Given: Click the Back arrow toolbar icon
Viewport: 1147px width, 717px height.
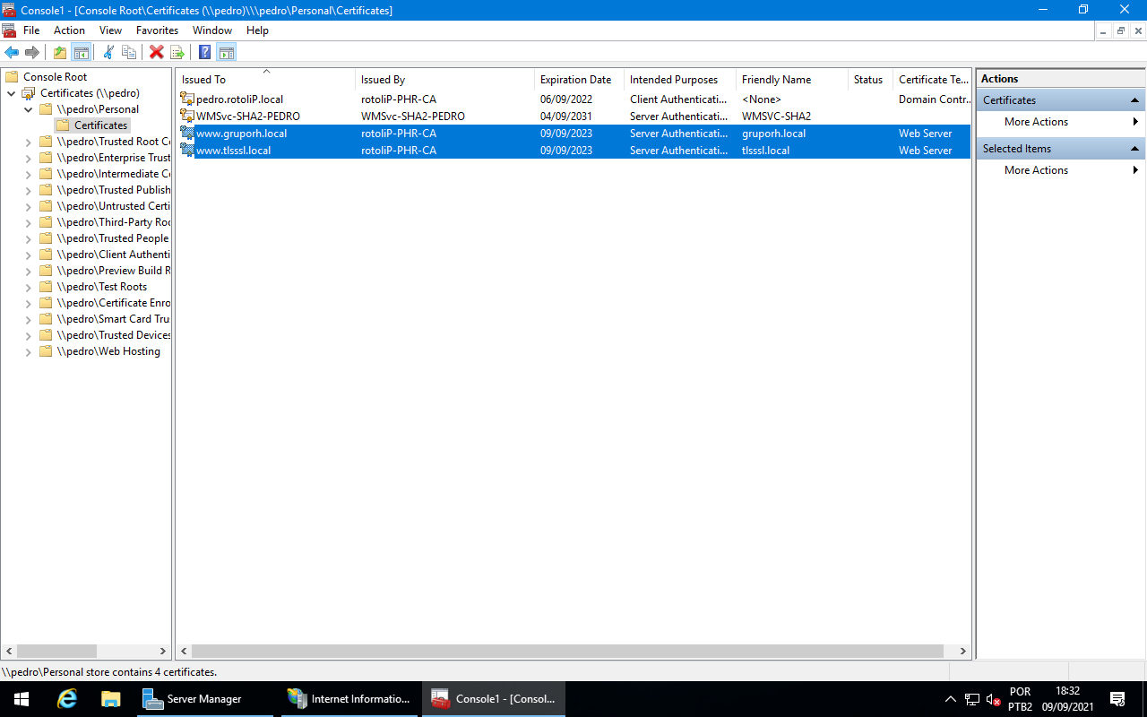Looking at the screenshot, I should coord(12,52).
